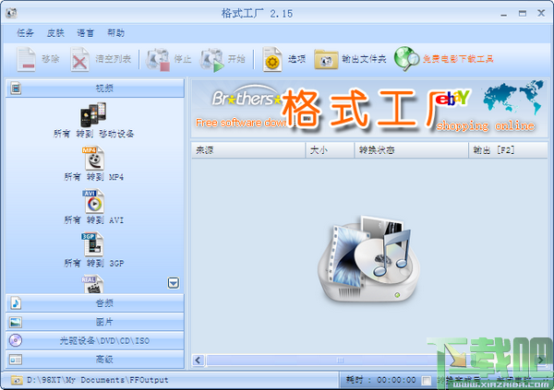This screenshot has width=554, height=390.
Task: Select the 3GP conversion file icon
Action: pyautogui.click(x=93, y=244)
